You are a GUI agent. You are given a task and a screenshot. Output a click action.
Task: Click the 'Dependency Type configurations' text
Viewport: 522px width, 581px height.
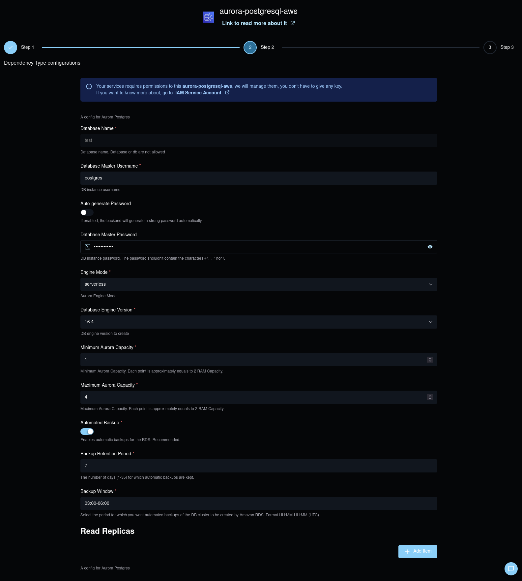[42, 63]
